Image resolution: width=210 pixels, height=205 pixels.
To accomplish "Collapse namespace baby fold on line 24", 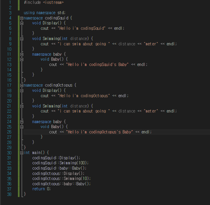I will tap(22, 122).
